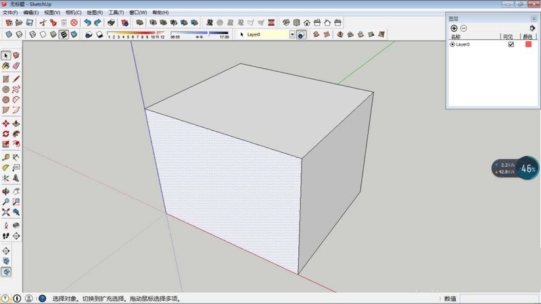This screenshot has width=541, height=304.
Task: Select the arrow Select tool in left toolbar
Action: coord(5,55)
